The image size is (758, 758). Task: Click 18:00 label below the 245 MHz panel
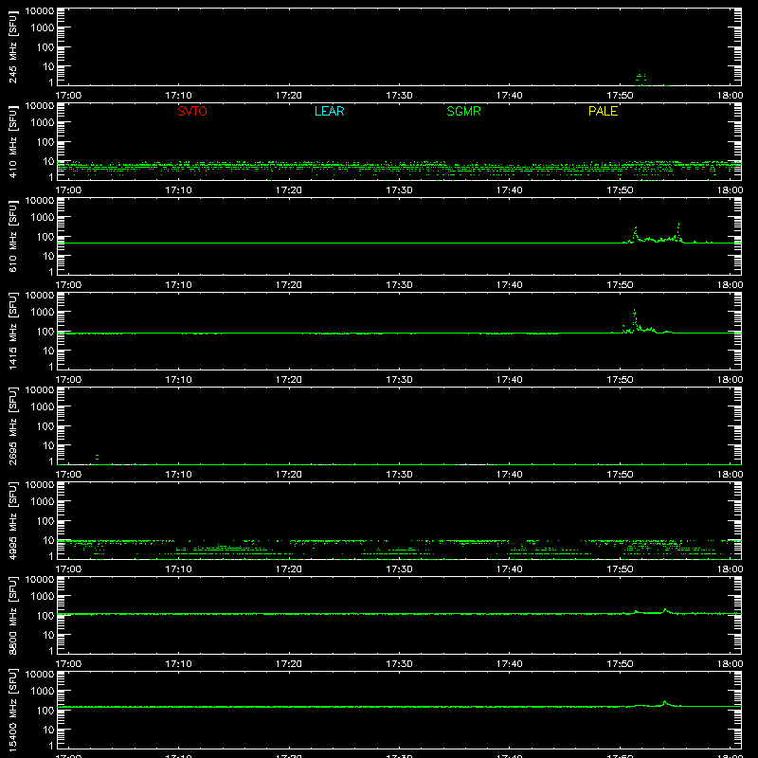tap(730, 96)
